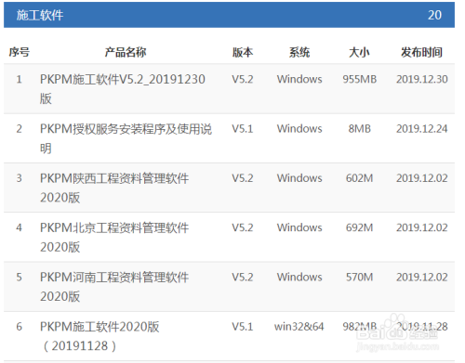This screenshot has width=465, height=363.
Task: Click serial number 4
Action: tap(20, 227)
